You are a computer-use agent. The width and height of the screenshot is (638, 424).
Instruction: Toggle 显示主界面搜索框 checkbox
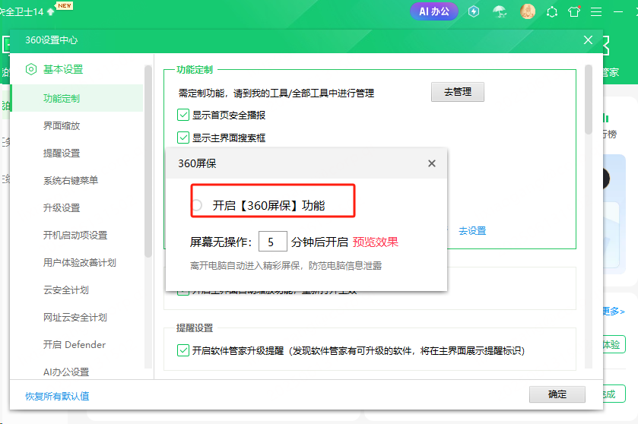point(183,138)
